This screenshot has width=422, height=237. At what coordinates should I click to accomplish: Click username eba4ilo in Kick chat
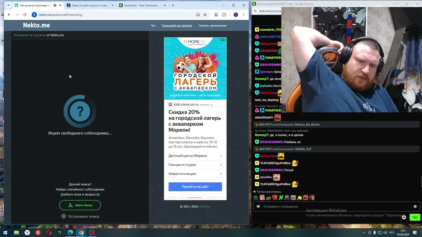tap(266, 177)
